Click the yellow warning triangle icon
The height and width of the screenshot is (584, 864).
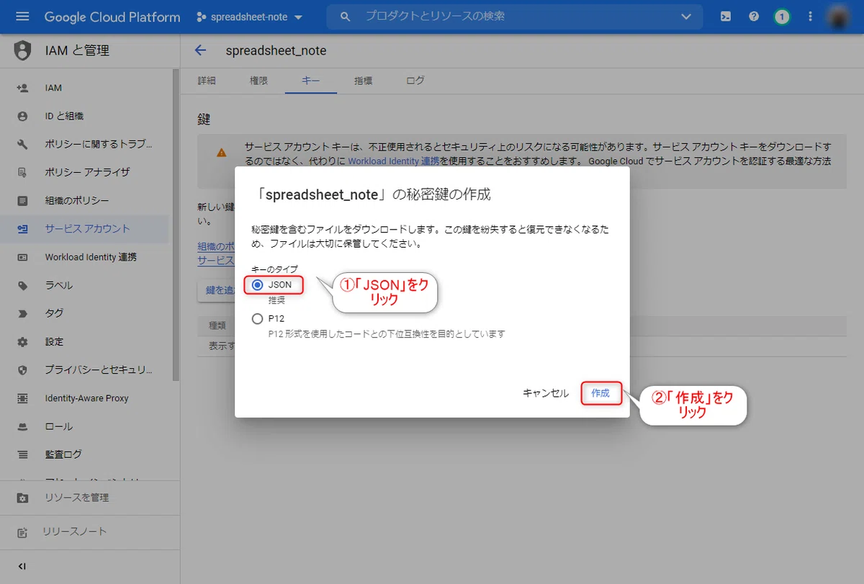pyautogui.click(x=221, y=152)
